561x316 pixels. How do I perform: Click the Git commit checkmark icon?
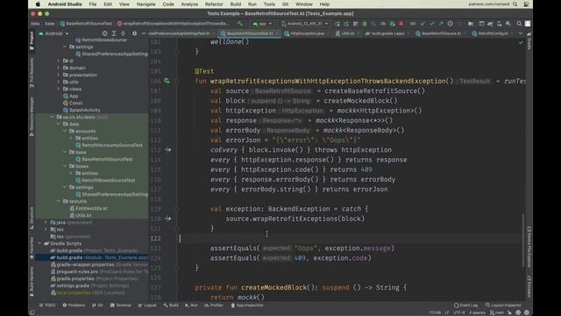(432, 24)
